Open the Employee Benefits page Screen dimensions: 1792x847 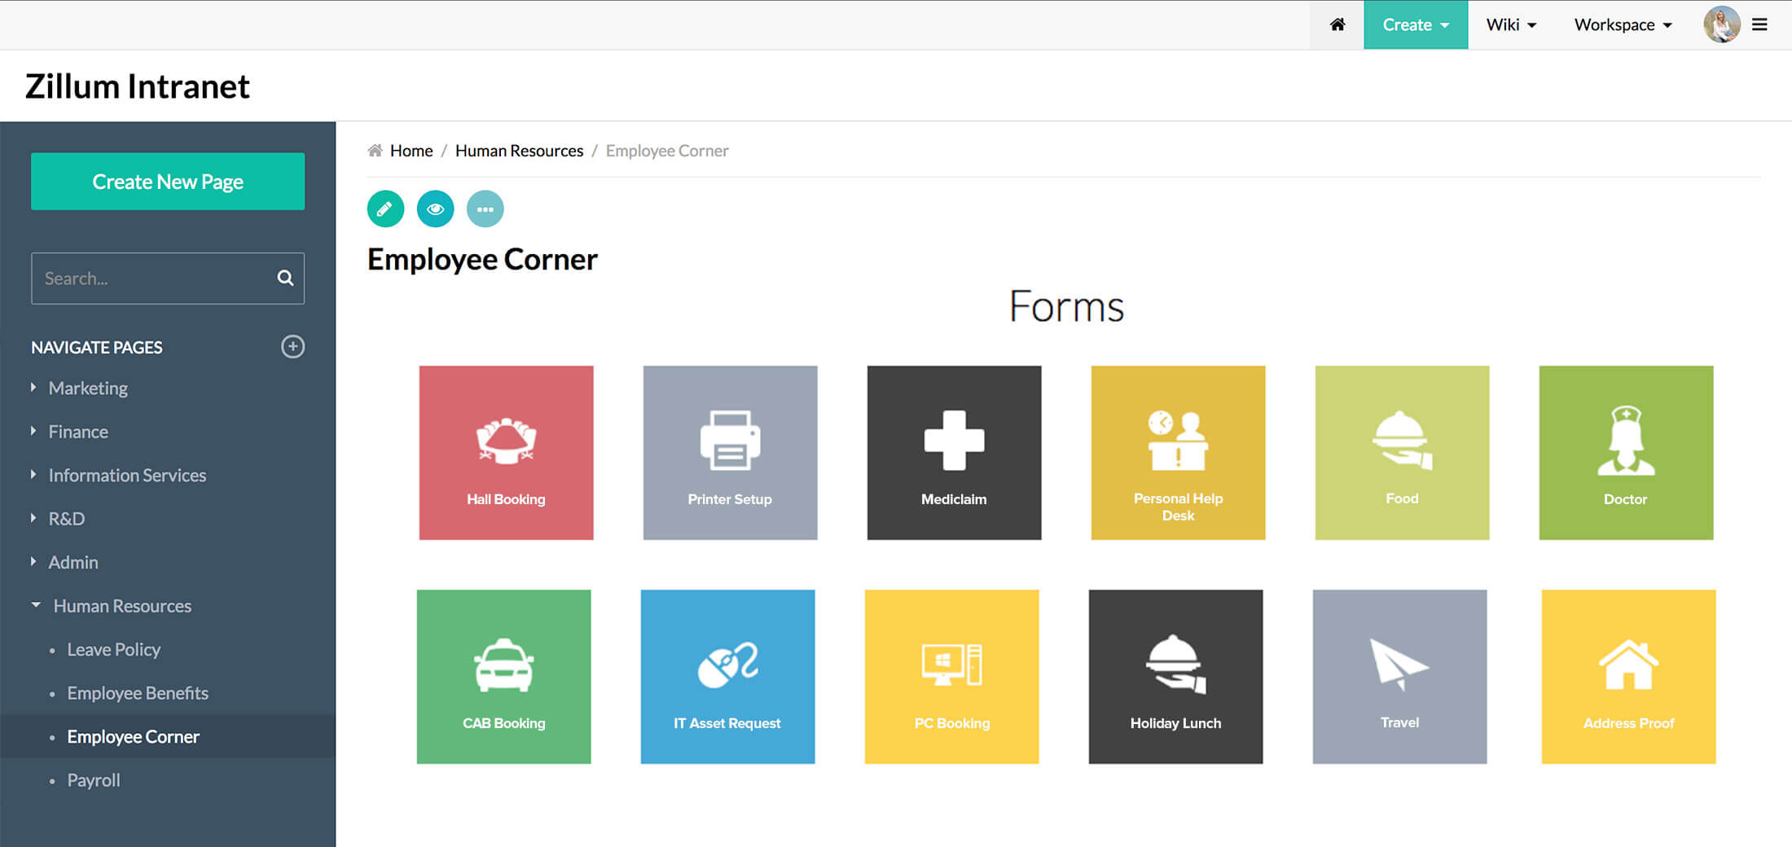pyautogui.click(x=138, y=693)
